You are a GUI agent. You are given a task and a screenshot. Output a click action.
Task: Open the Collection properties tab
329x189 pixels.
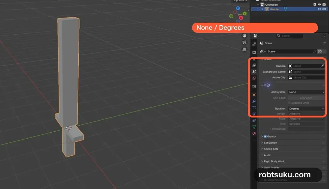(254, 86)
